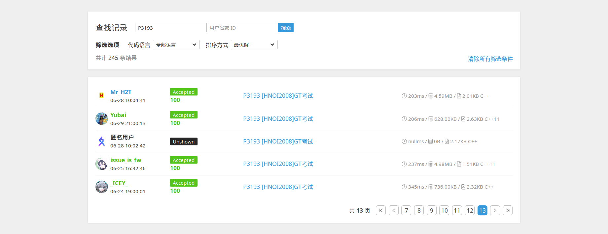The width and height of the screenshot is (608, 234).
Task: Open Yubai user profile link
Action: pos(118,115)
